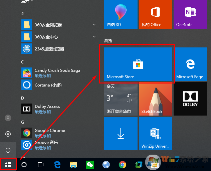Open the WinZip Universal tile
This screenshot has width=211, height=171.
point(155,133)
